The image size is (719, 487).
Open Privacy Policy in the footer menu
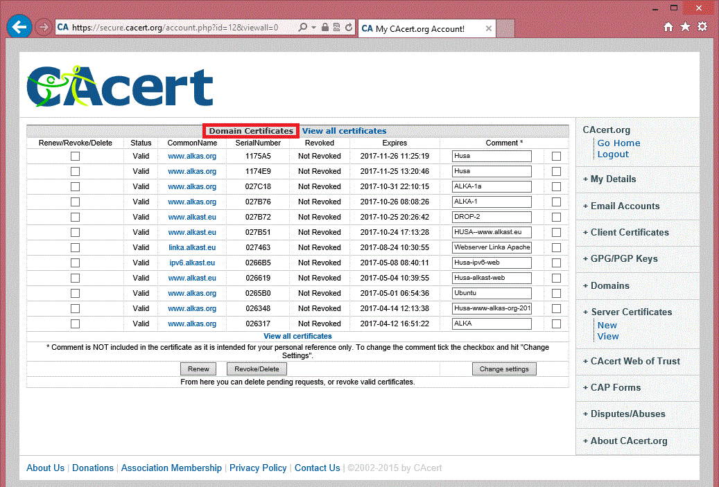click(258, 468)
